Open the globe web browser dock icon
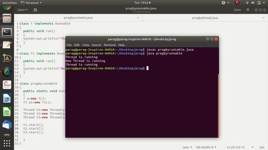Image resolution: width=268 pixels, height=150 pixels. tap(7, 72)
